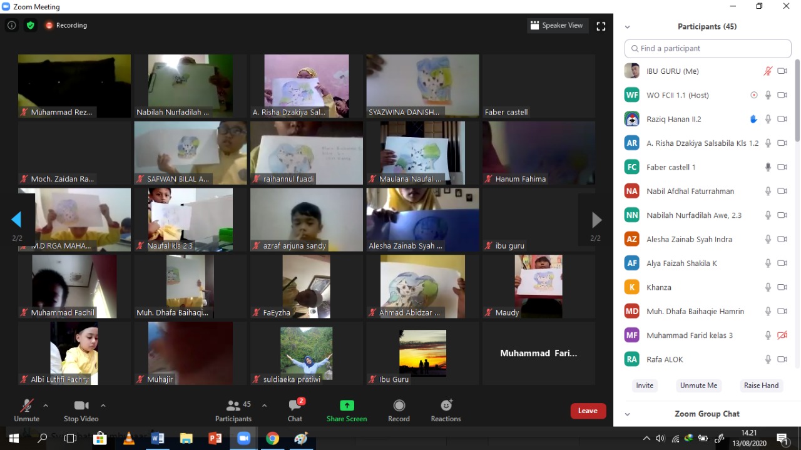
Task: Collapse the Participants (45) panel chevron
Action: 628,27
